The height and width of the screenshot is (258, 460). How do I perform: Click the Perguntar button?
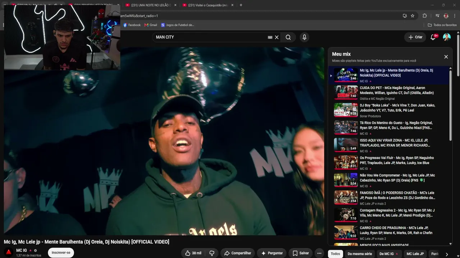(x=272, y=253)
